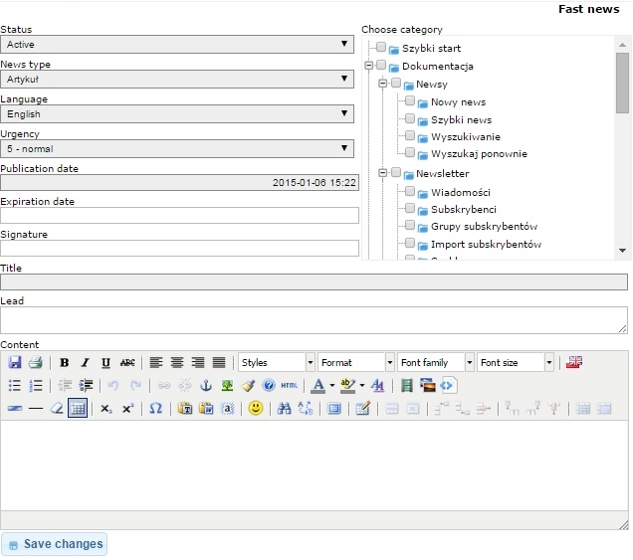Check the Newsy category checkbox
Image resolution: width=633 pixels, height=560 pixels.
396,84
